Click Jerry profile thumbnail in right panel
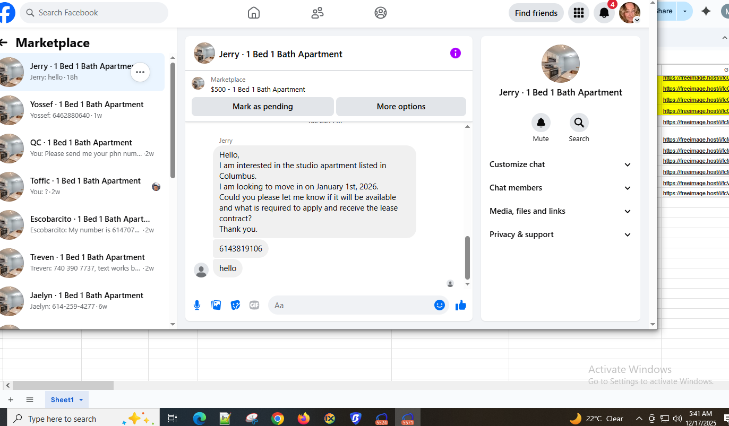Image resolution: width=729 pixels, height=426 pixels. 561,64
